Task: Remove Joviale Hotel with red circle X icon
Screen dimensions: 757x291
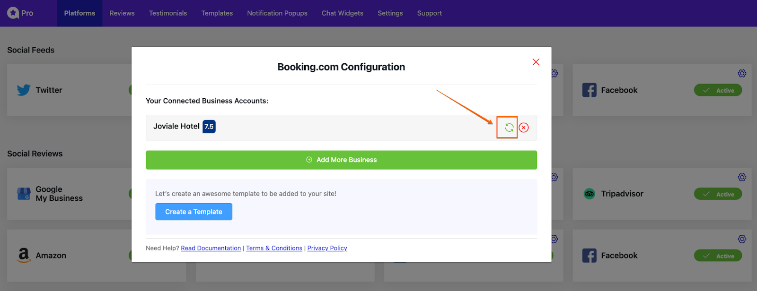Action: (524, 128)
